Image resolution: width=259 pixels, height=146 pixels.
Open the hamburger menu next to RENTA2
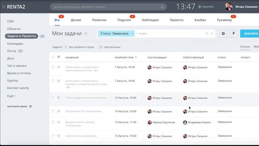(4, 7)
